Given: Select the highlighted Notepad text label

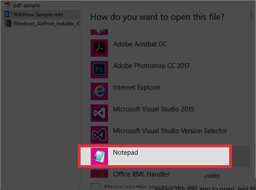Looking at the screenshot, I should [125, 152].
